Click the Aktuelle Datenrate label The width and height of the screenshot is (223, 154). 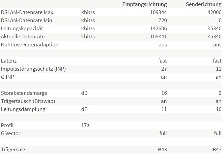coord(23,37)
